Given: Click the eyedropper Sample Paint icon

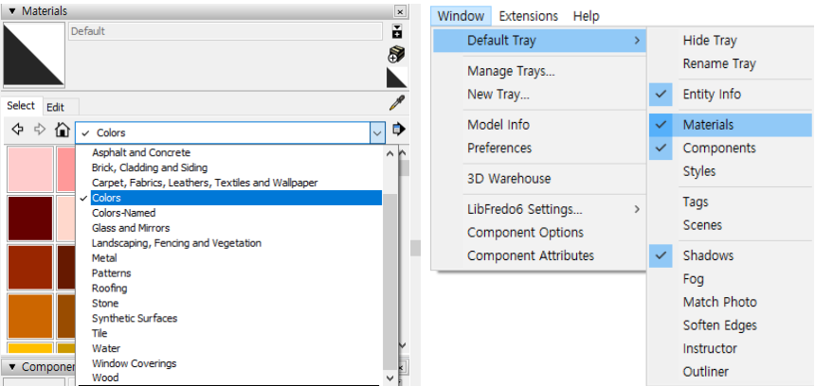Looking at the screenshot, I should (x=396, y=103).
